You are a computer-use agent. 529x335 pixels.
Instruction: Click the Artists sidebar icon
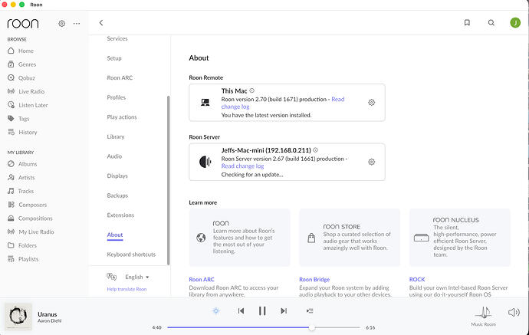tap(11, 177)
